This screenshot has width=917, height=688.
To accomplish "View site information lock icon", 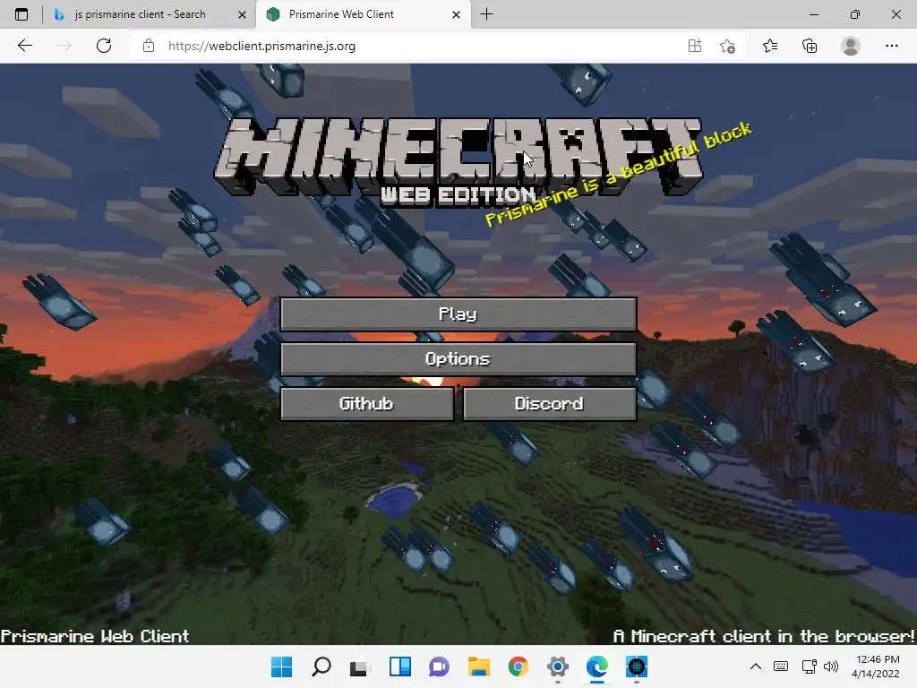I will pos(149,46).
